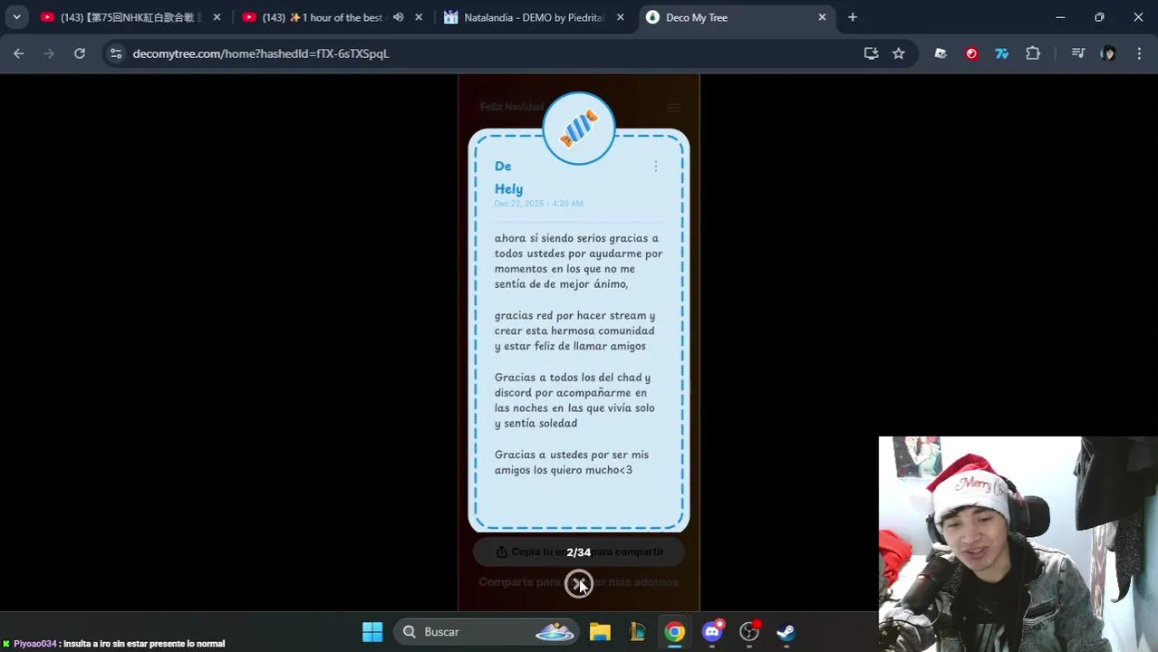The height and width of the screenshot is (652, 1158).
Task: Reload the decomytree page
Action: pyautogui.click(x=80, y=53)
